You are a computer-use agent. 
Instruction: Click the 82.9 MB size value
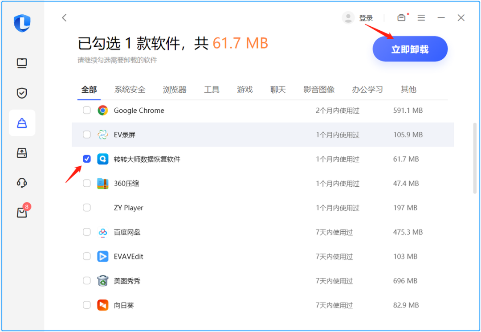click(x=406, y=305)
